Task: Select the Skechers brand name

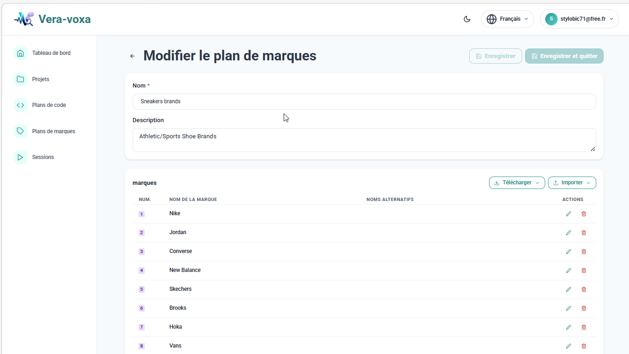Action: 181,289
